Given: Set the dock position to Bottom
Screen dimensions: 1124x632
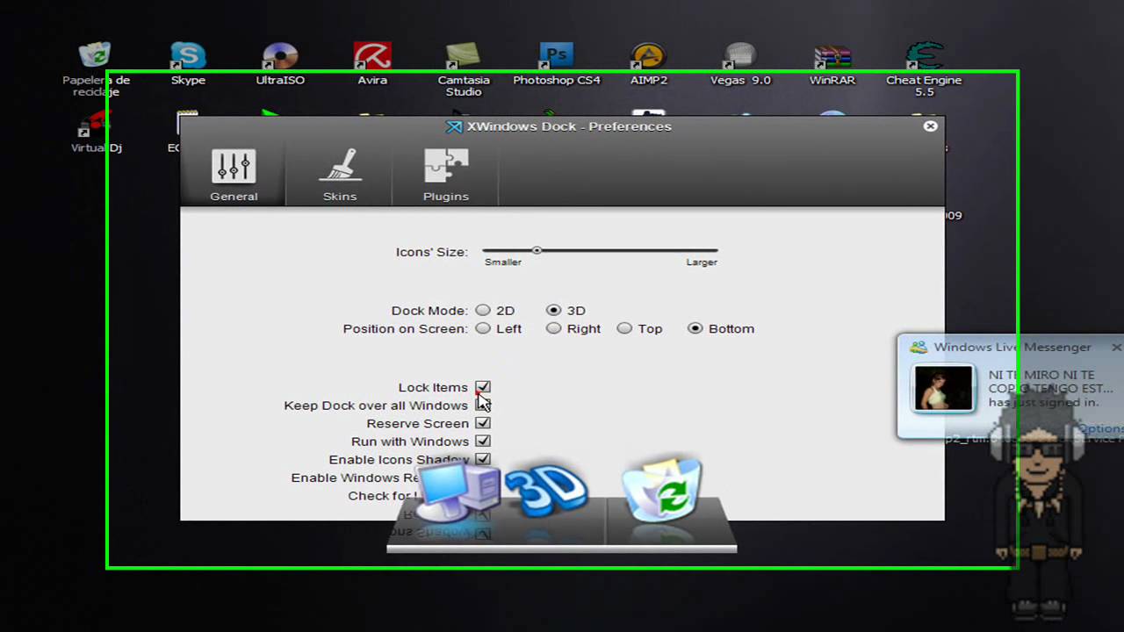Looking at the screenshot, I should tap(695, 328).
